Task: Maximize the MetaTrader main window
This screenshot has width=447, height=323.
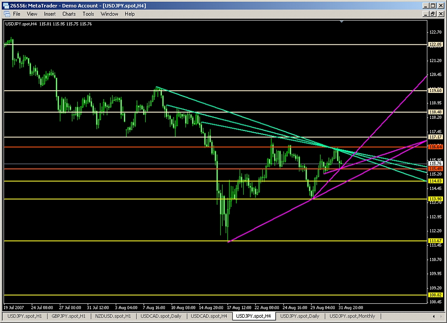Action: (x=433, y=6)
